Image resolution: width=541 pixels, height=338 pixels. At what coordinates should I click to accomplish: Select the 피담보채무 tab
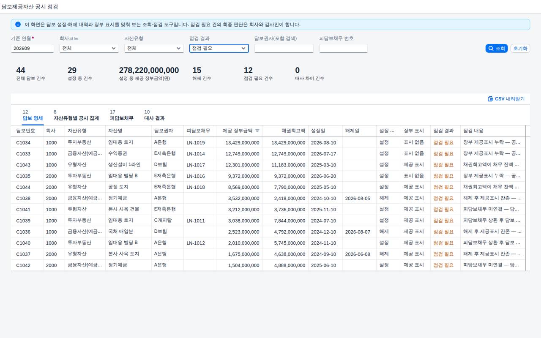point(121,115)
